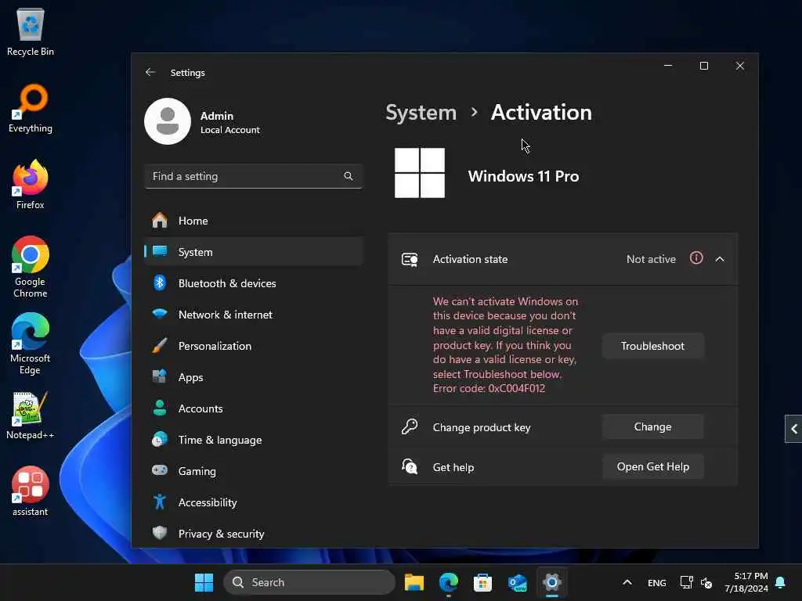Open Apps settings page
The image size is (802, 601).
point(254,377)
